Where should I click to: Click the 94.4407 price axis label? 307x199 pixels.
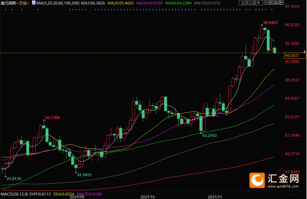292,99
